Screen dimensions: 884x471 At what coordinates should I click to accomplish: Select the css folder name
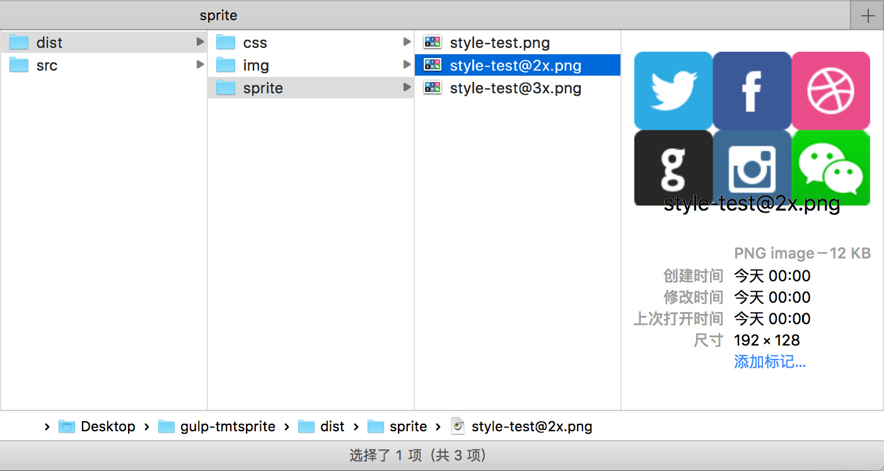[255, 43]
